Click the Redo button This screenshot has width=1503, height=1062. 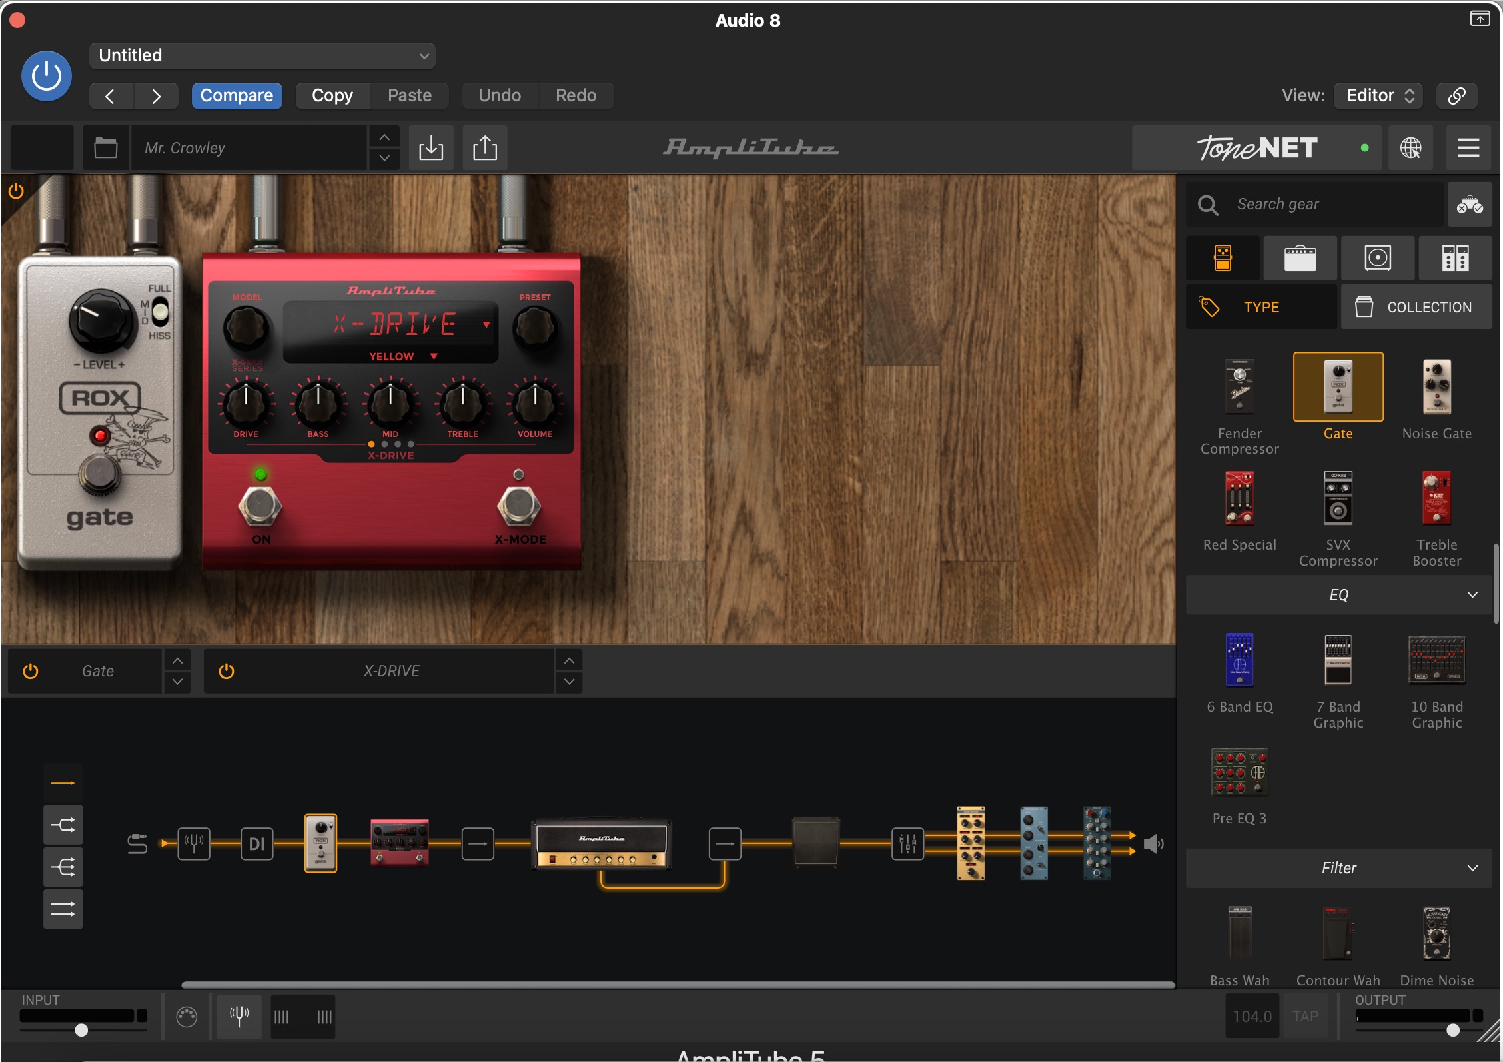pos(576,96)
